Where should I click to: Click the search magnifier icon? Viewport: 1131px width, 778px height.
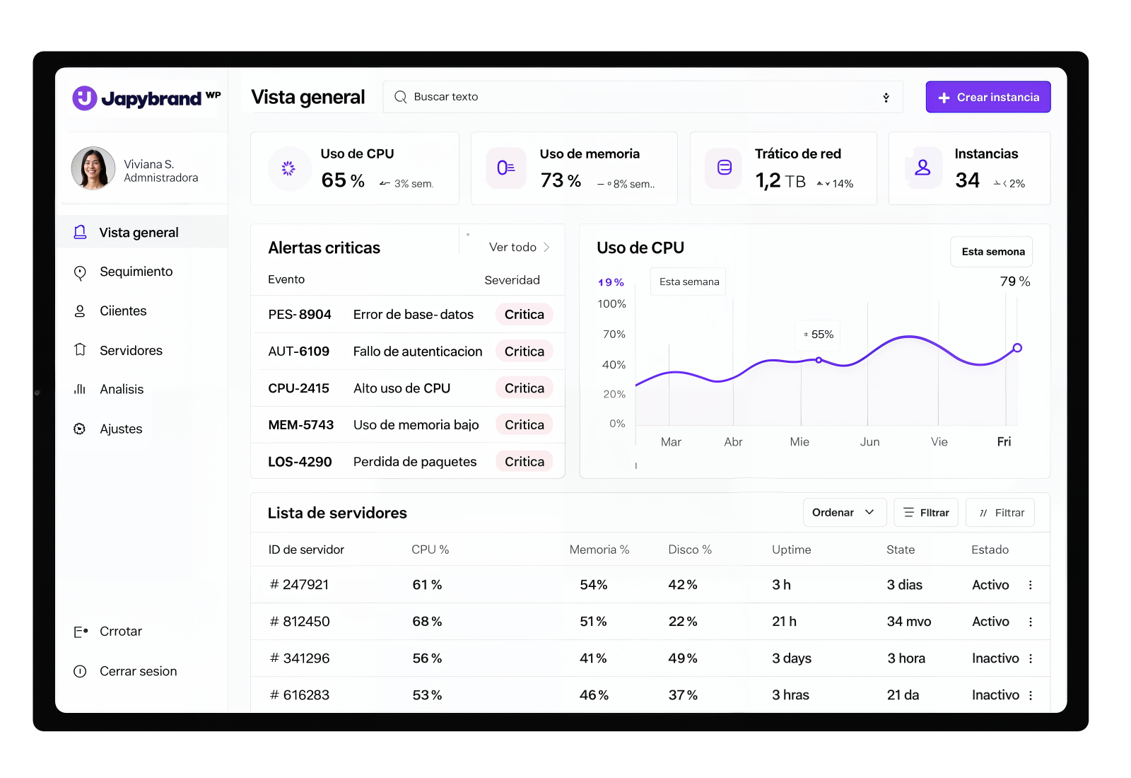[x=401, y=97]
